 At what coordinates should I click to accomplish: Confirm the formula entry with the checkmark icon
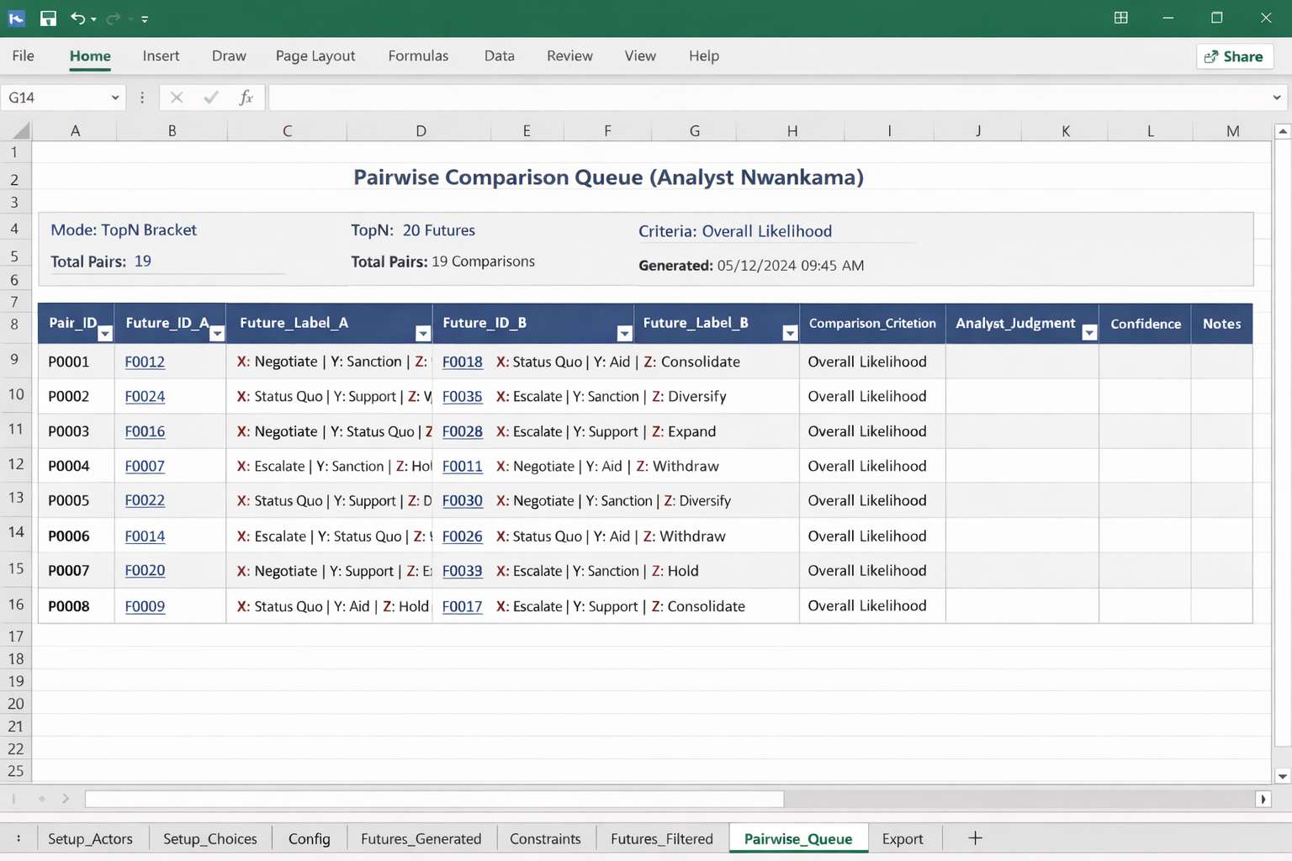click(211, 98)
